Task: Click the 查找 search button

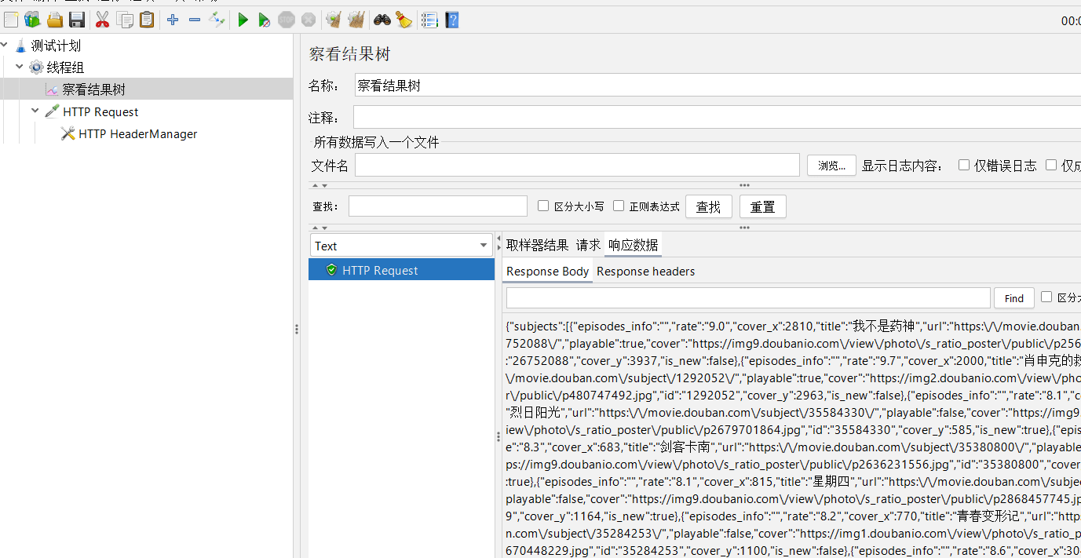Action: [x=709, y=206]
